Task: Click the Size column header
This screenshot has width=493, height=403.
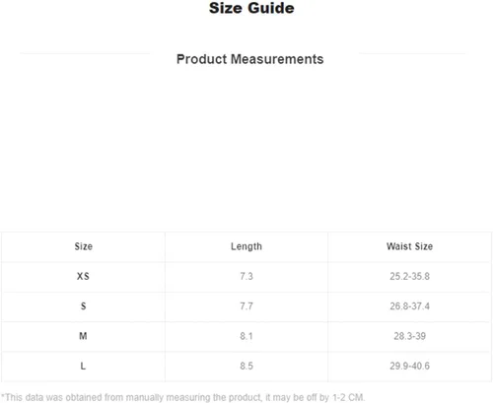Action: click(x=83, y=246)
